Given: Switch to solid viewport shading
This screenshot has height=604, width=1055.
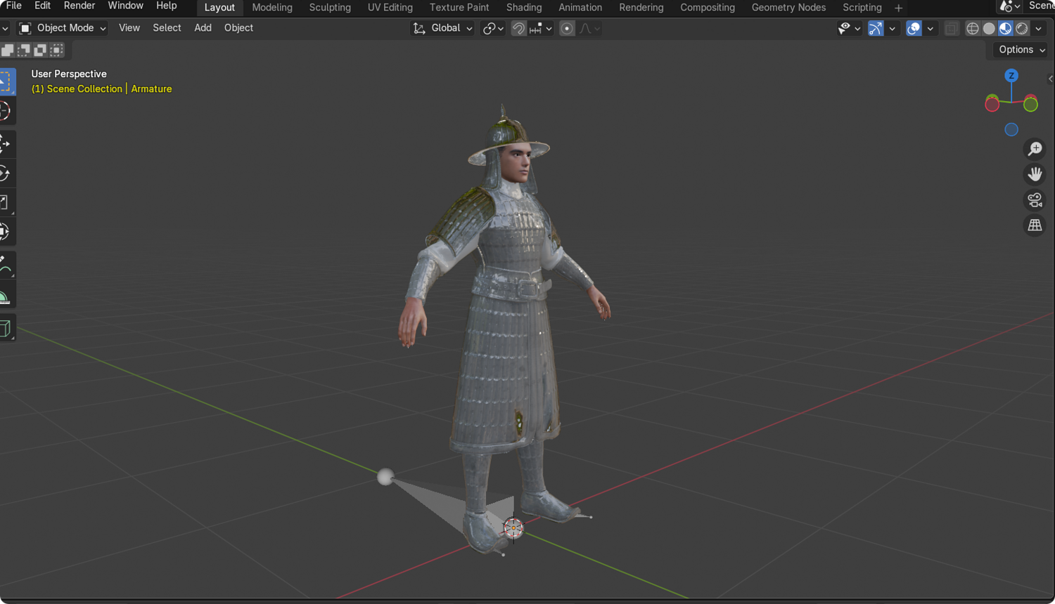Looking at the screenshot, I should (989, 29).
